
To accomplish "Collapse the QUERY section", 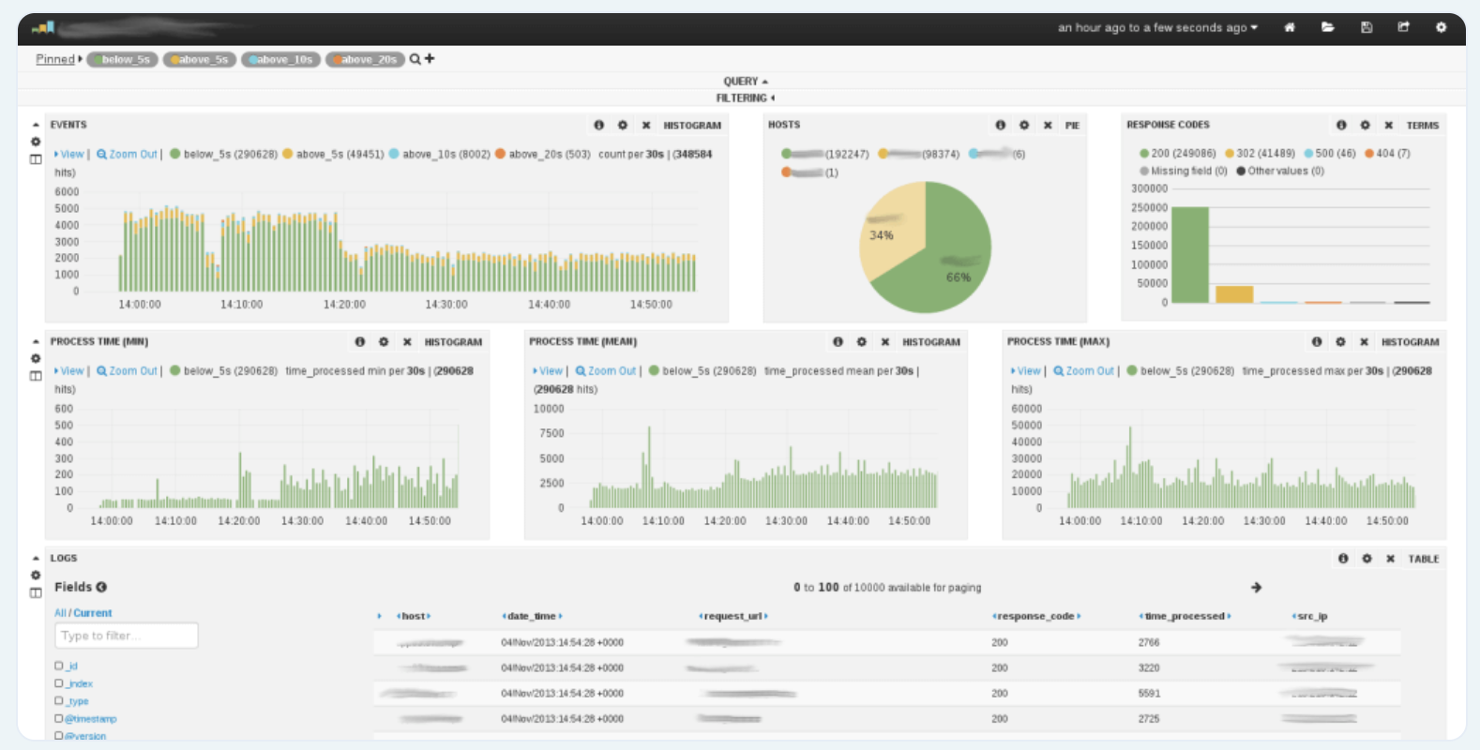I will [746, 82].
